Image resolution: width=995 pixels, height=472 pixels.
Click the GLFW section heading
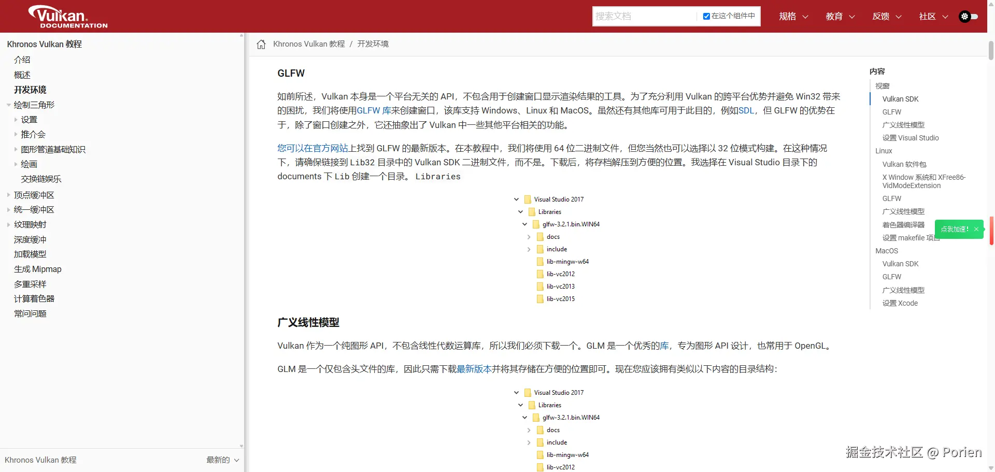coord(291,74)
